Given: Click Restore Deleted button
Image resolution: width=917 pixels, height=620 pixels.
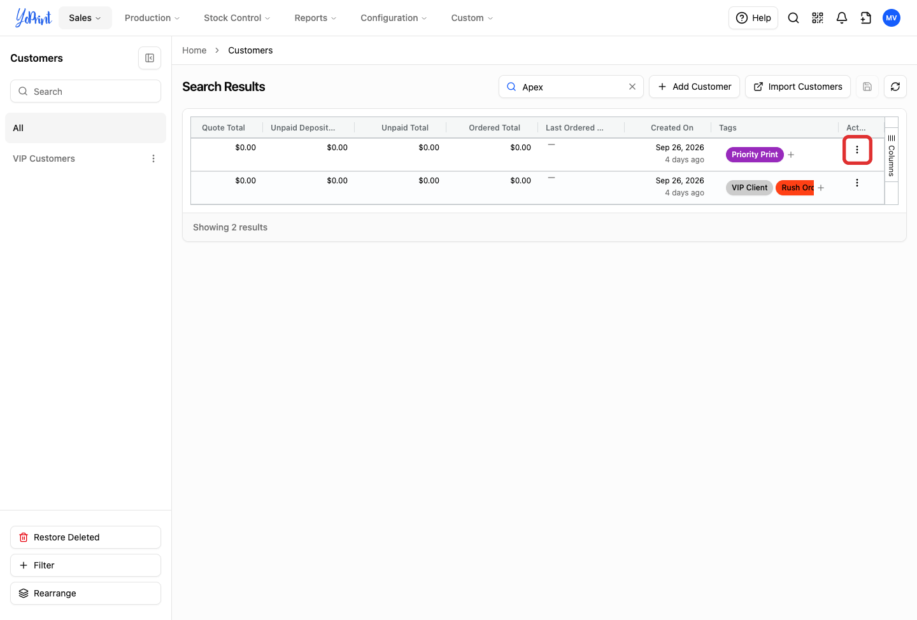Looking at the screenshot, I should point(85,537).
